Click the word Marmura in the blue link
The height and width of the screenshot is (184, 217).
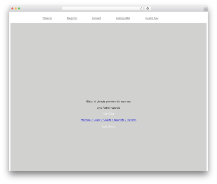click(85, 120)
